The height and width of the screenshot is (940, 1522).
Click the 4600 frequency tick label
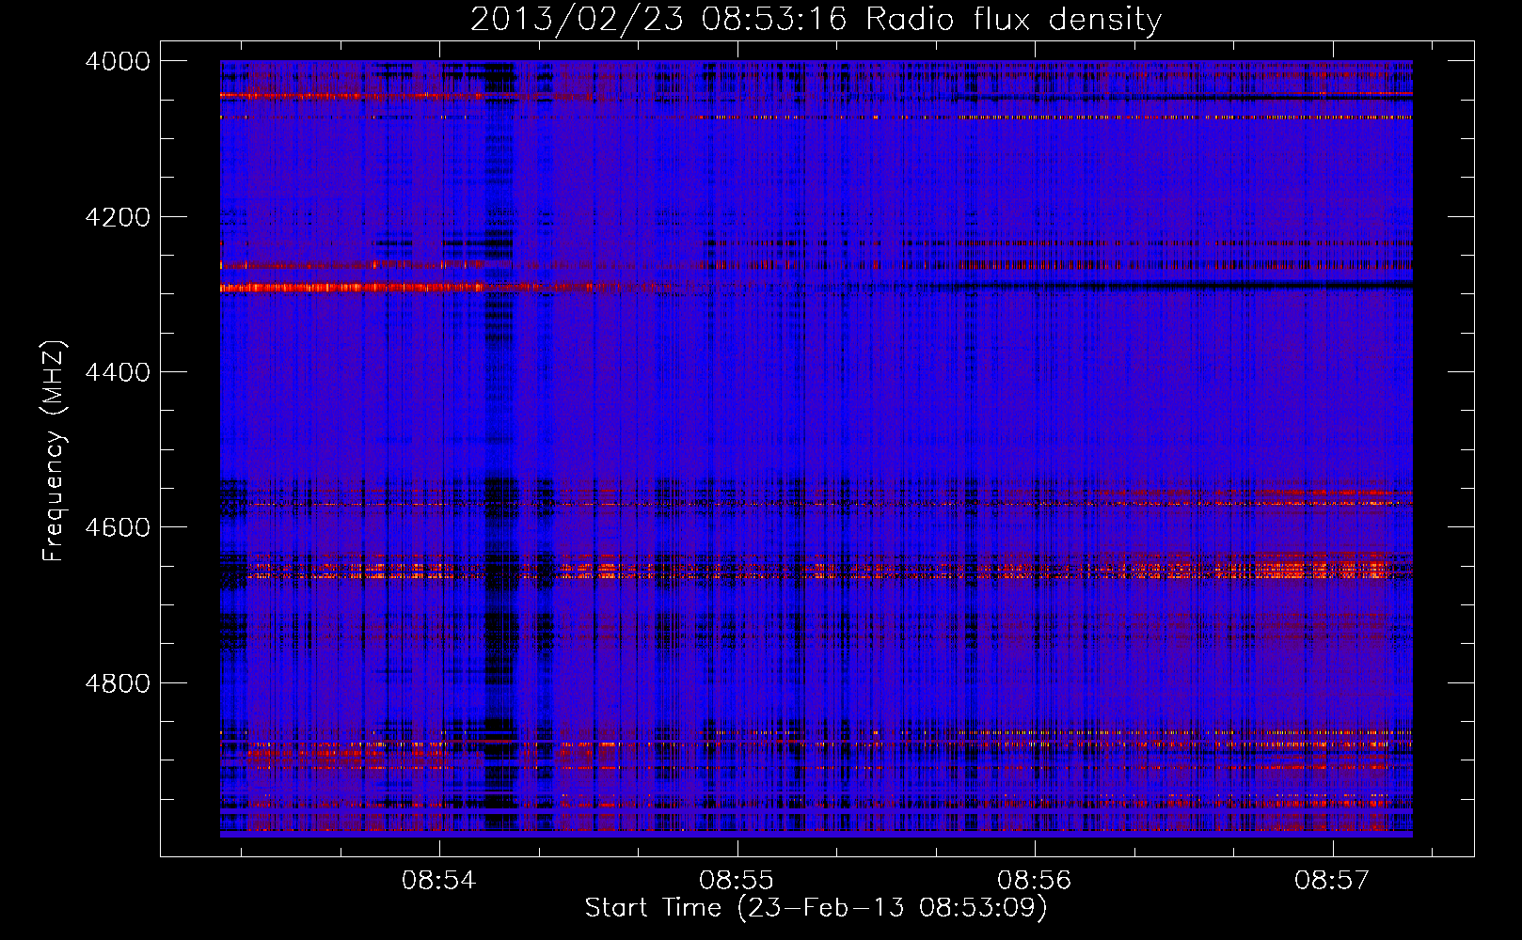pyautogui.click(x=118, y=527)
